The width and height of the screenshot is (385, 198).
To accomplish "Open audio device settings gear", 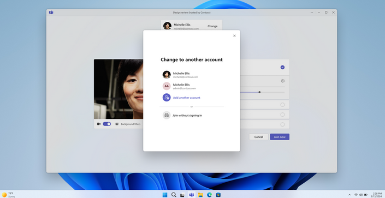I will (x=283, y=81).
